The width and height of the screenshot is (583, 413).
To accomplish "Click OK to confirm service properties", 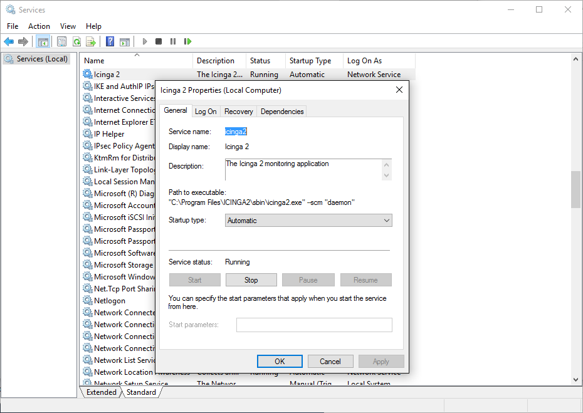I will click(x=280, y=361).
